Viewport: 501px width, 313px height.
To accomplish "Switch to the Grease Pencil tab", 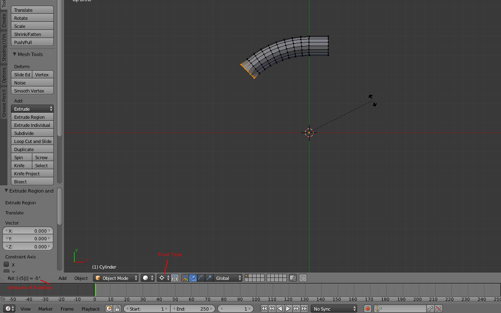I will [4, 103].
